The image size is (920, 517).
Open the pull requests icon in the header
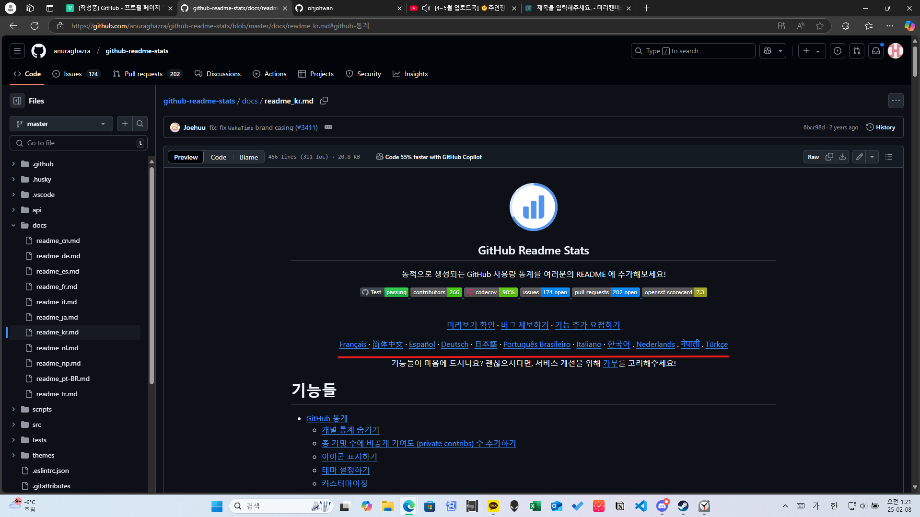click(x=857, y=51)
